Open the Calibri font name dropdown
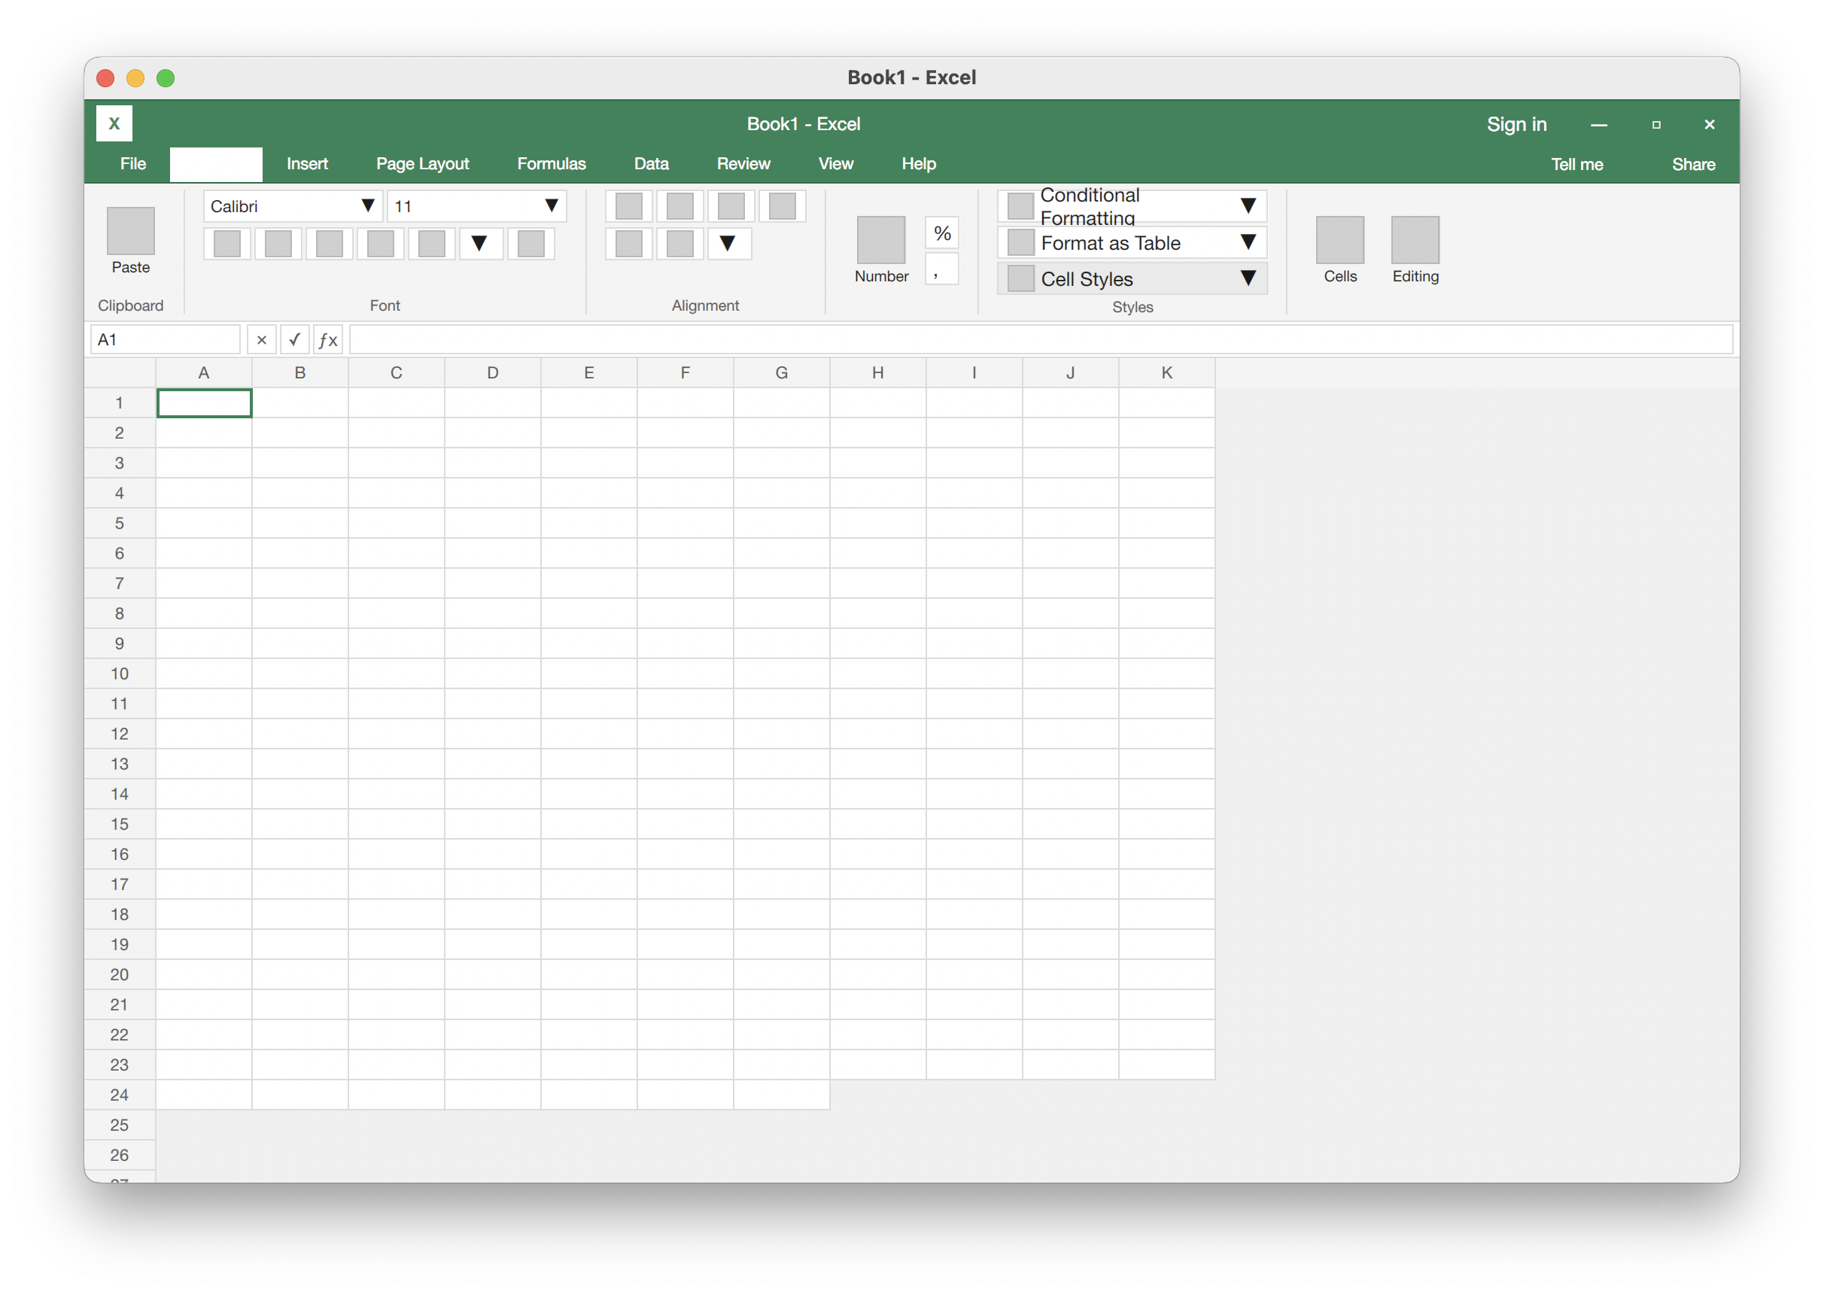Viewport: 1824px width, 1294px height. pos(293,206)
